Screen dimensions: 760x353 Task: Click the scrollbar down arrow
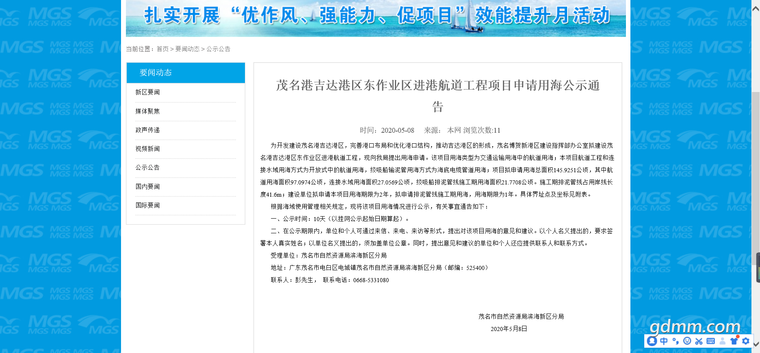tap(756, 345)
